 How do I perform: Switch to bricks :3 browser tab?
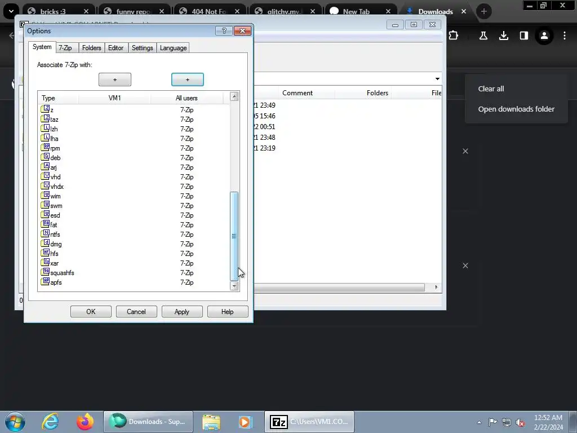[58, 11]
